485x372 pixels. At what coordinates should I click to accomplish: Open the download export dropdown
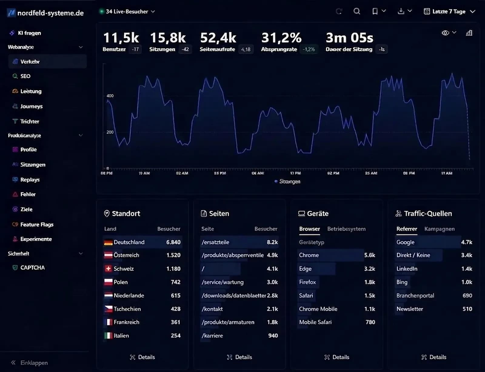405,11
